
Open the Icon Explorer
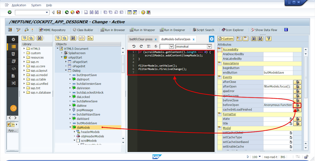[233, 30]
